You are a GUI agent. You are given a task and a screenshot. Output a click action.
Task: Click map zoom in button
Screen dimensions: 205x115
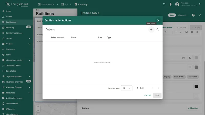click(x=38, y=107)
